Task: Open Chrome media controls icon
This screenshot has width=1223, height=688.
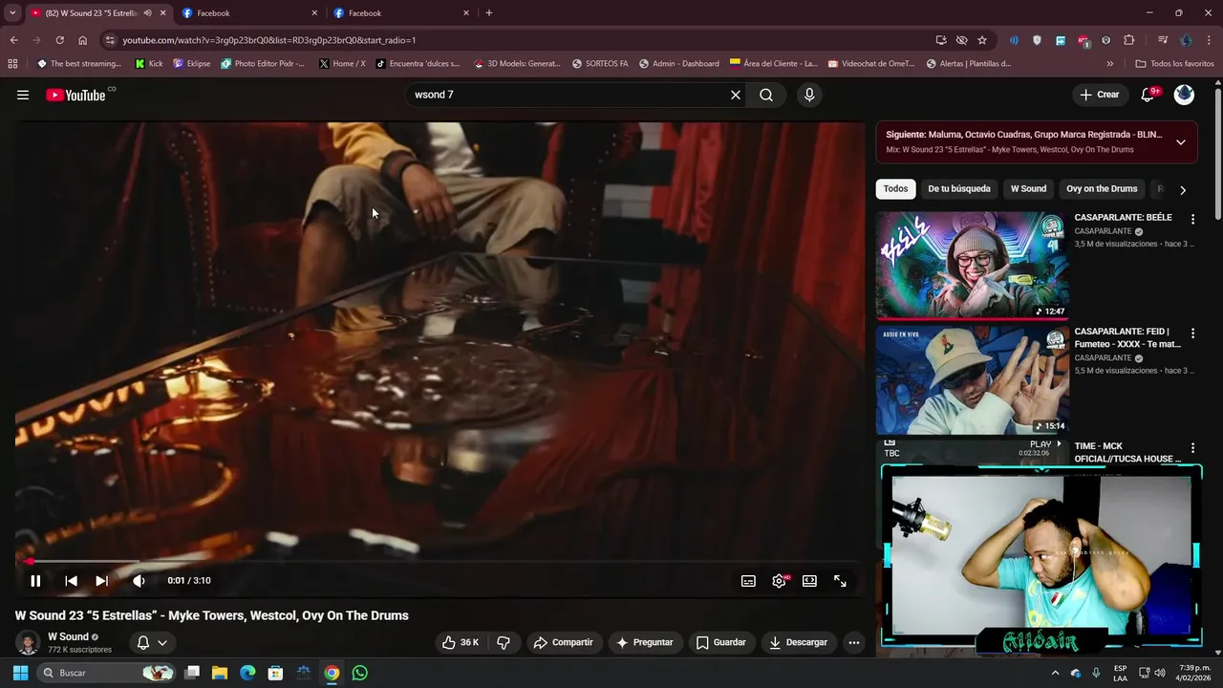Action: coord(1163,40)
